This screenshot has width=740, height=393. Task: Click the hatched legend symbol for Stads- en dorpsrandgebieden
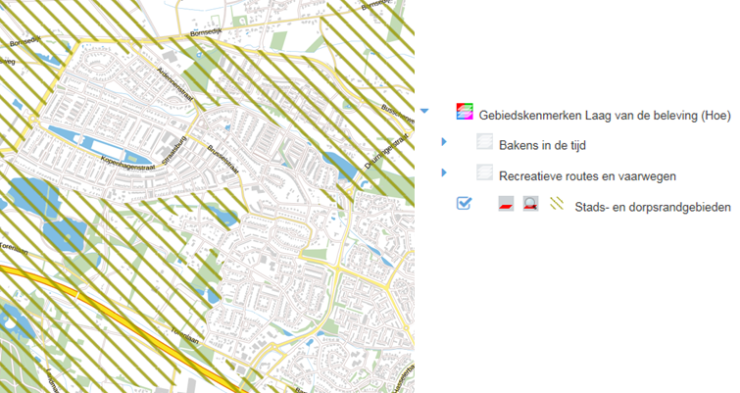pyautogui.click(x=556, y=205)
